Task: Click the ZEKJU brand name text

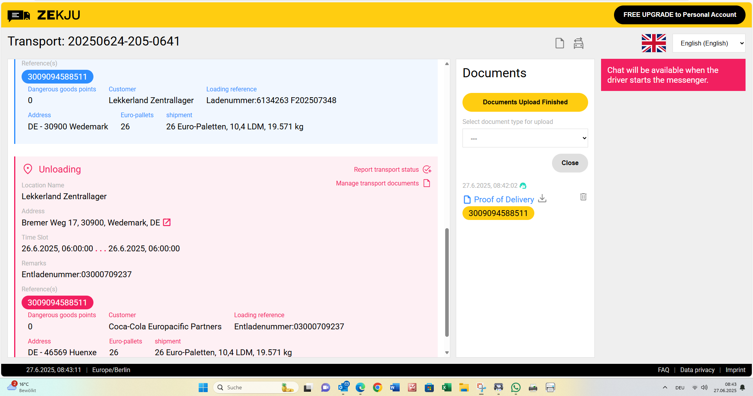Action: pyautogui.click(x=58, y=15)
